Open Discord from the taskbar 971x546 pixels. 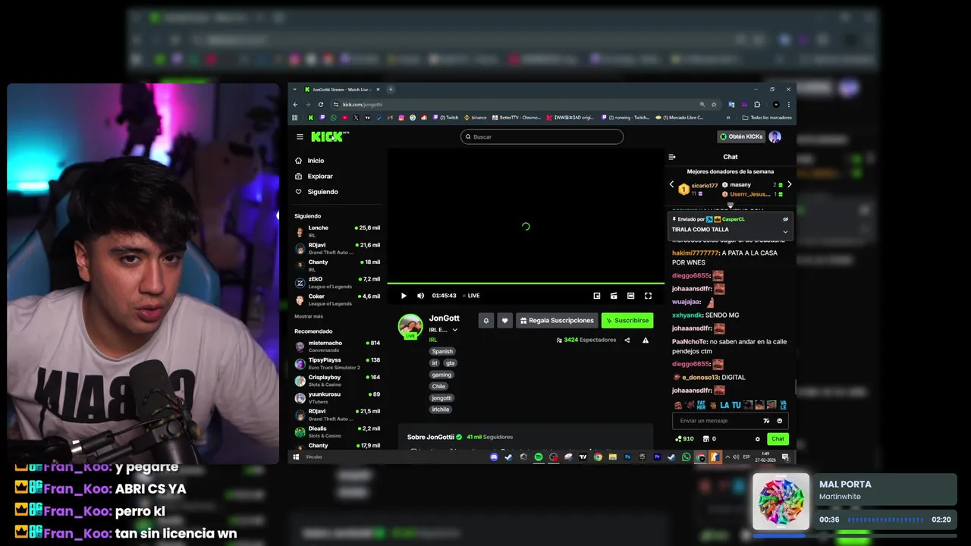click(495, 457)
